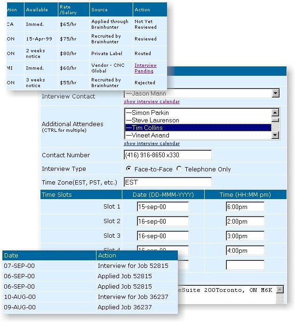Click the 3 weeks notice cell
The width and height of the screenshot is (295, 322).
pos(41,82)
